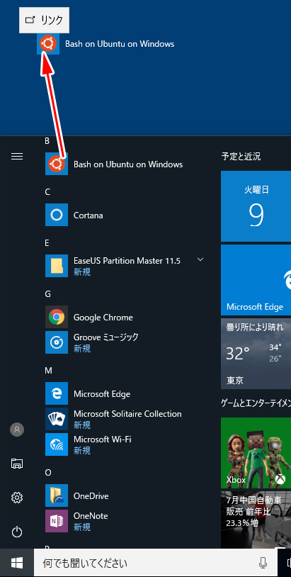Launch Microsoft Solitaire Collection
The height and width of the screenshot is (577, 291).
tap(124, 419)
